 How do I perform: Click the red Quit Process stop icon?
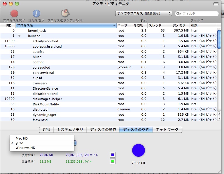point(14,13)
